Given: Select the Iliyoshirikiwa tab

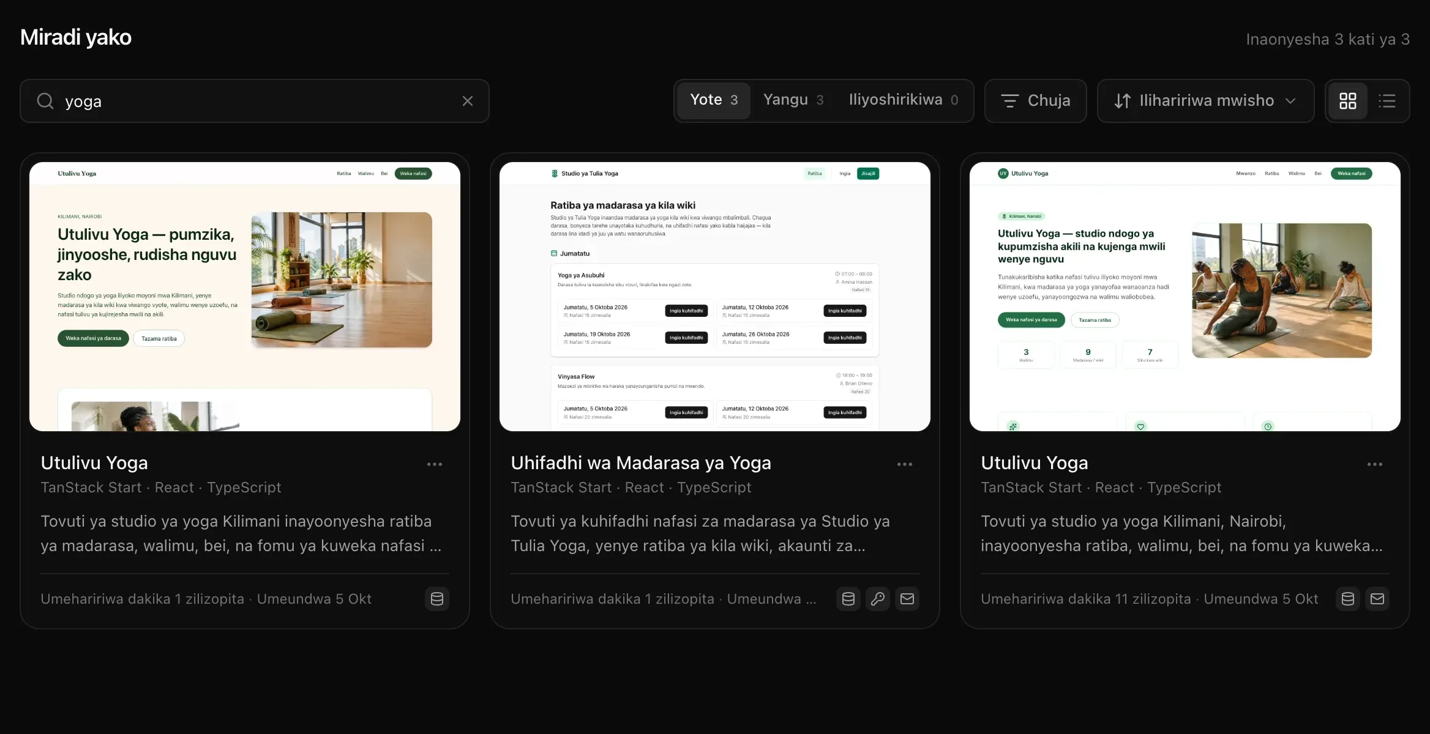Looking at the screenshot, I should tap(904, 100).
